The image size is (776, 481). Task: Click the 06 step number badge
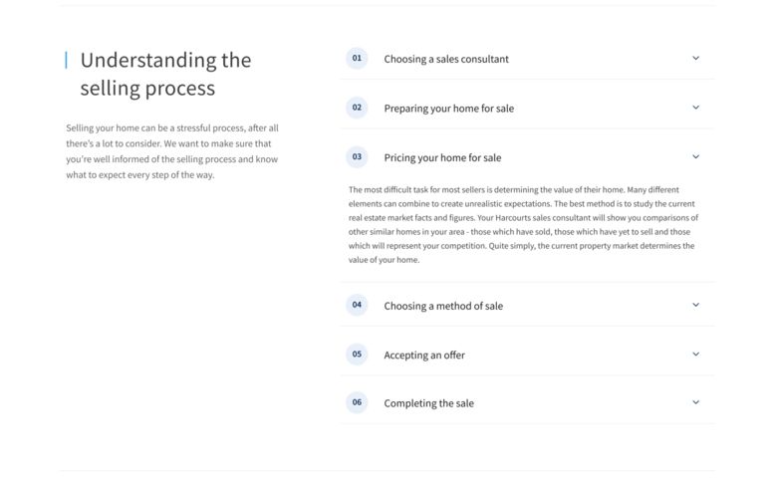[x=357, y=402]
